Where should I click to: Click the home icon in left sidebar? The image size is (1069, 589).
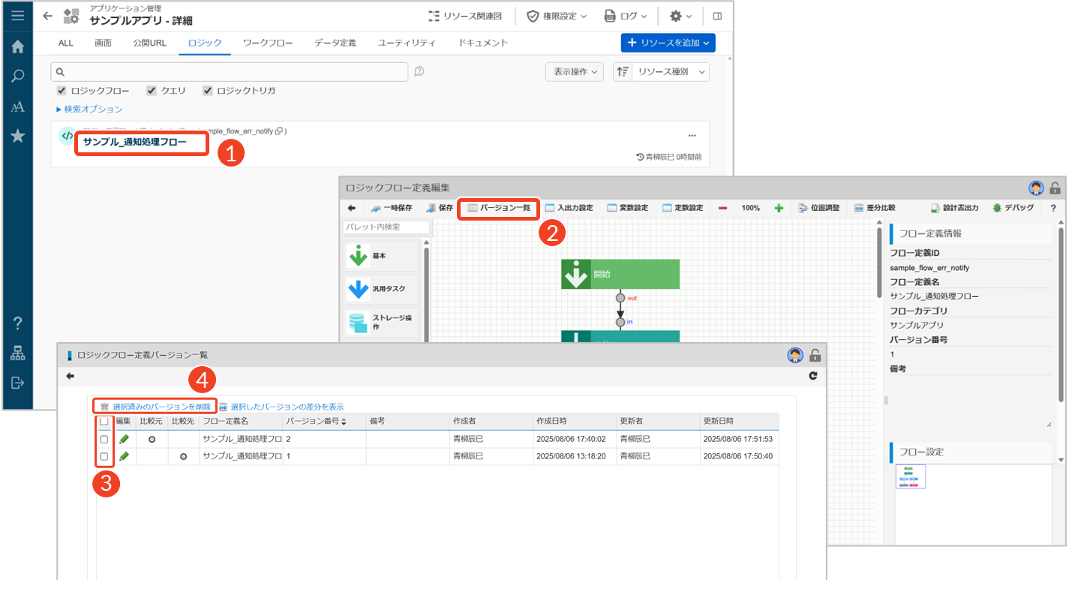pos(18,47)
